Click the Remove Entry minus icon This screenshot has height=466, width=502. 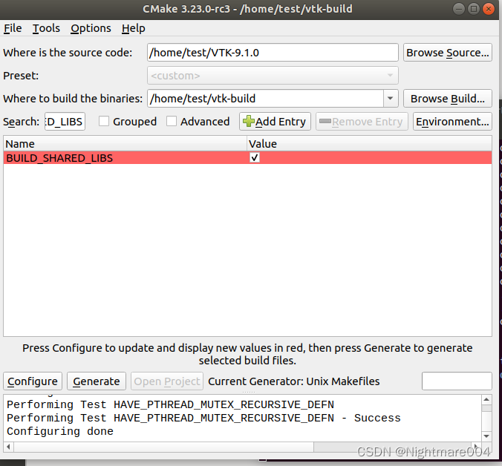325,121
